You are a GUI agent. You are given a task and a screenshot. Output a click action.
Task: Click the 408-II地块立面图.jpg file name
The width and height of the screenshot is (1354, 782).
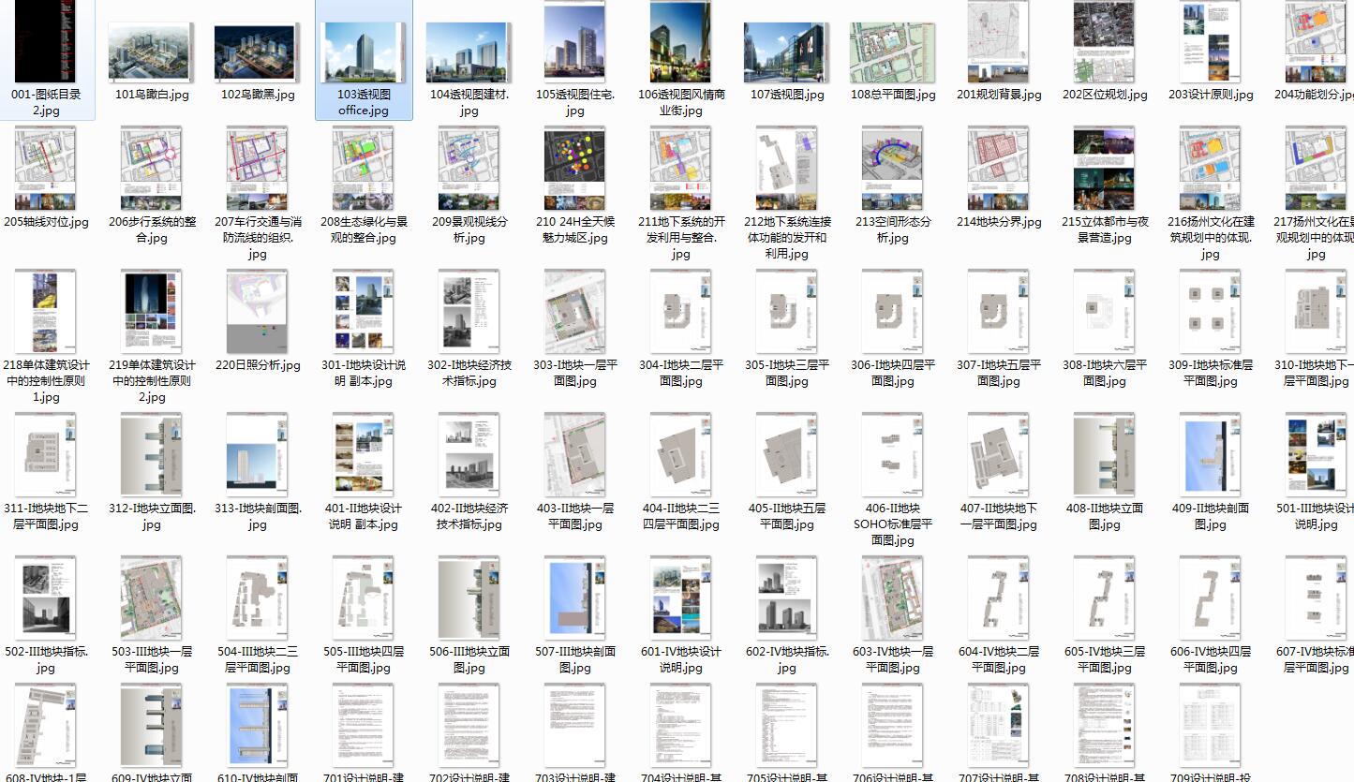coord(1105,516)
